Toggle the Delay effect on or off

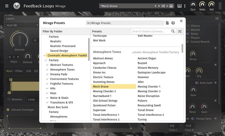pos(188,34)
